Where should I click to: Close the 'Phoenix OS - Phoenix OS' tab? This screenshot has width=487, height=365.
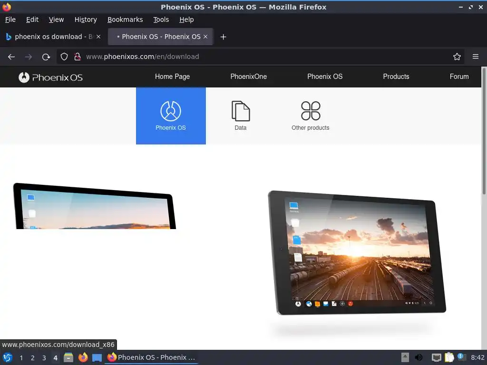[x=205, y=37]
